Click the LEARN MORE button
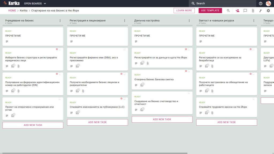Screen dimensions: 274x154 pyautogui.click(x=184, y=10)
